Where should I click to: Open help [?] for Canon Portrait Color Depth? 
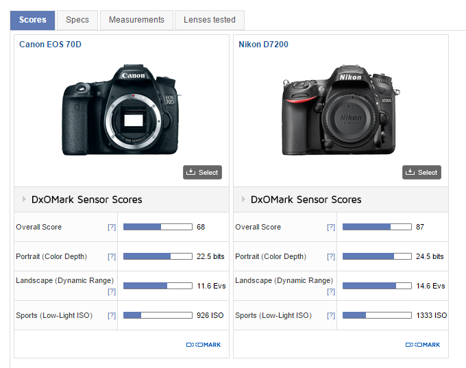click(x=112, y=256)
